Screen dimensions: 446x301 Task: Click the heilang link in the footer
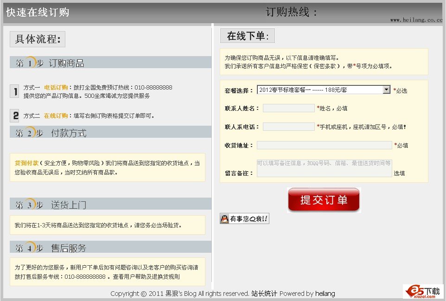pos(325,294)
